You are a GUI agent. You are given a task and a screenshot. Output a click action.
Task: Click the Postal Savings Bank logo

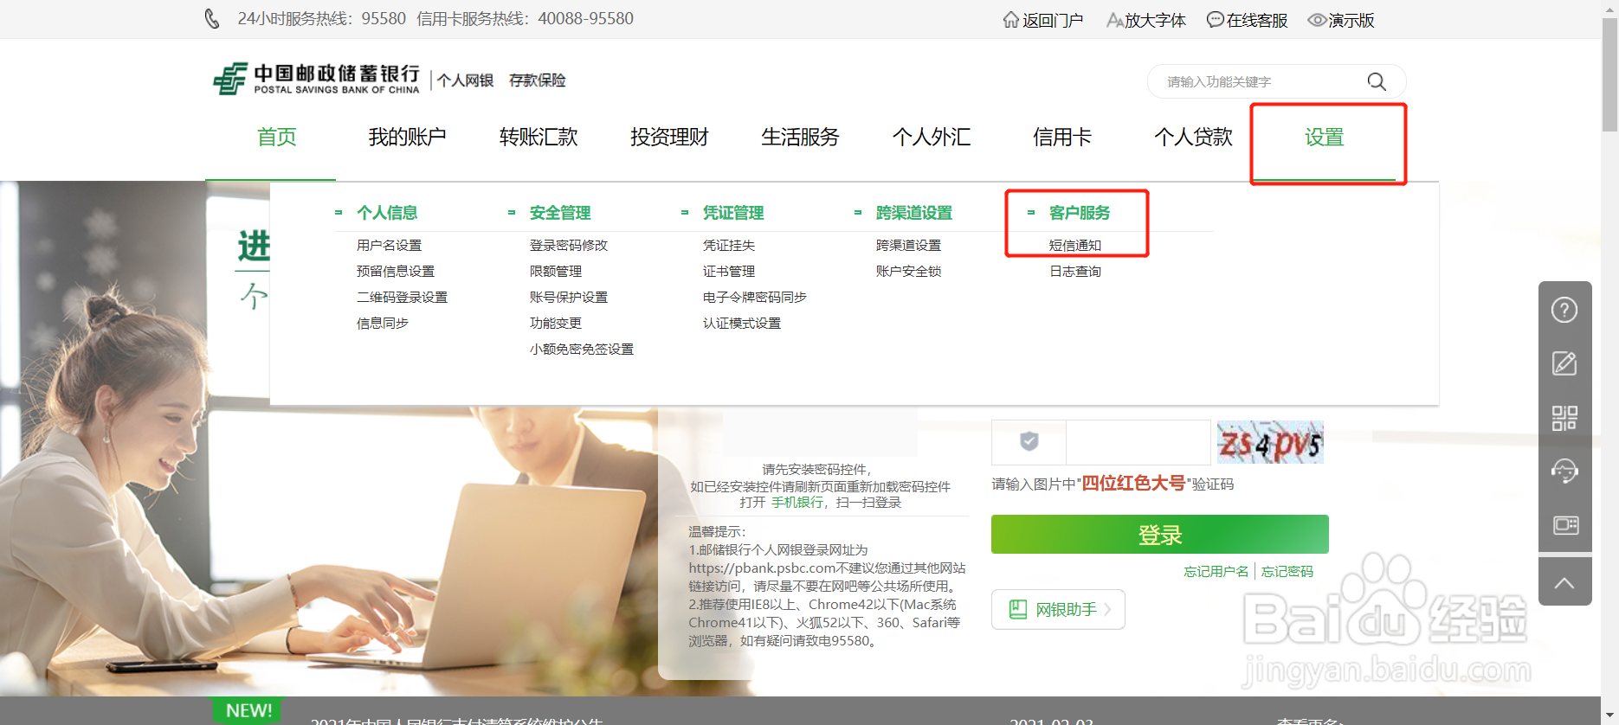click(317, 79)
